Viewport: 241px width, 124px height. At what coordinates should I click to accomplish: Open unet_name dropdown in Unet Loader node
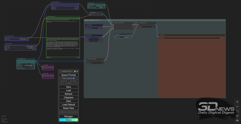pyautogui.click(x=17, y=39)
